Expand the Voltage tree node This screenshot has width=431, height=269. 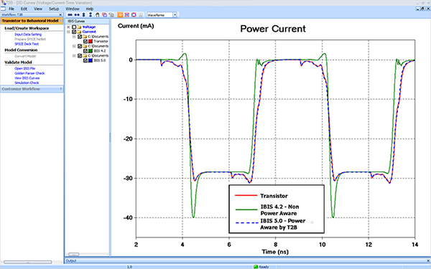coord(68,27)
